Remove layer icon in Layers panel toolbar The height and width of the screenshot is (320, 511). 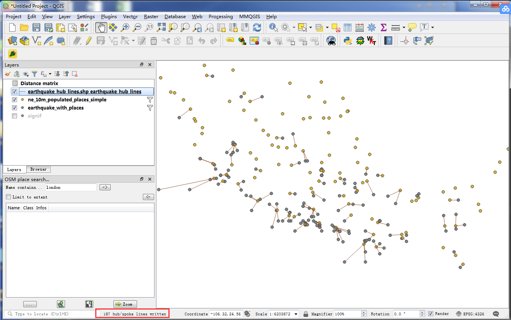(75, 74)
